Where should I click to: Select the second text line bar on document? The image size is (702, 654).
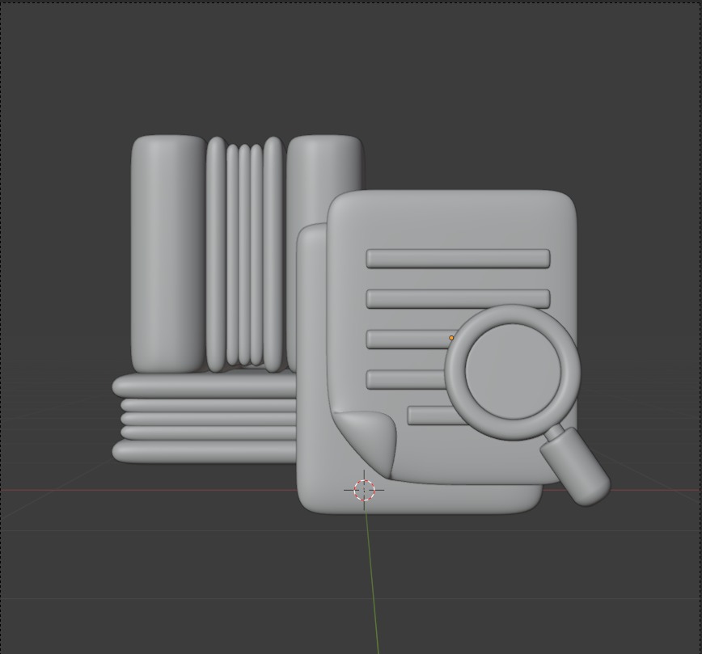pos(458,298)
